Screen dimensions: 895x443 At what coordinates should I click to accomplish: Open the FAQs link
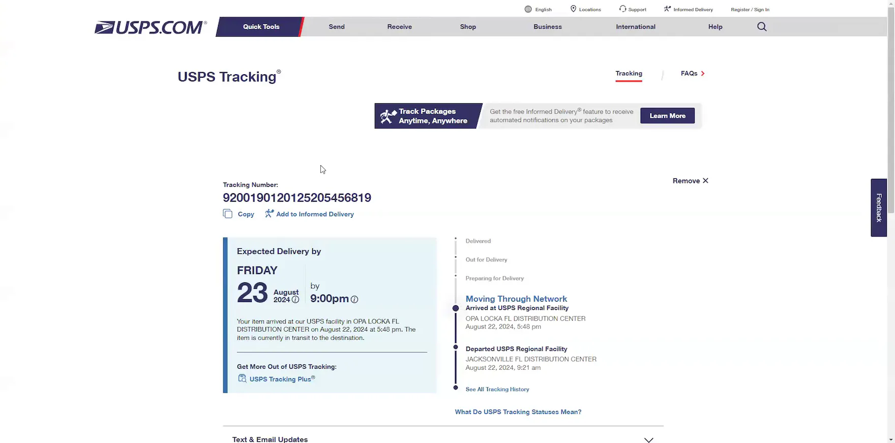click(689, 73)
